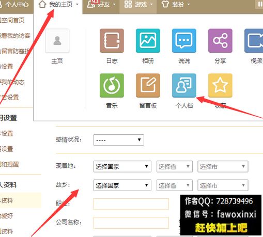The height and width of the screenshot is (237, 263).
Task: Expand the 感情状况 dropdown
Action: point(119,140)
